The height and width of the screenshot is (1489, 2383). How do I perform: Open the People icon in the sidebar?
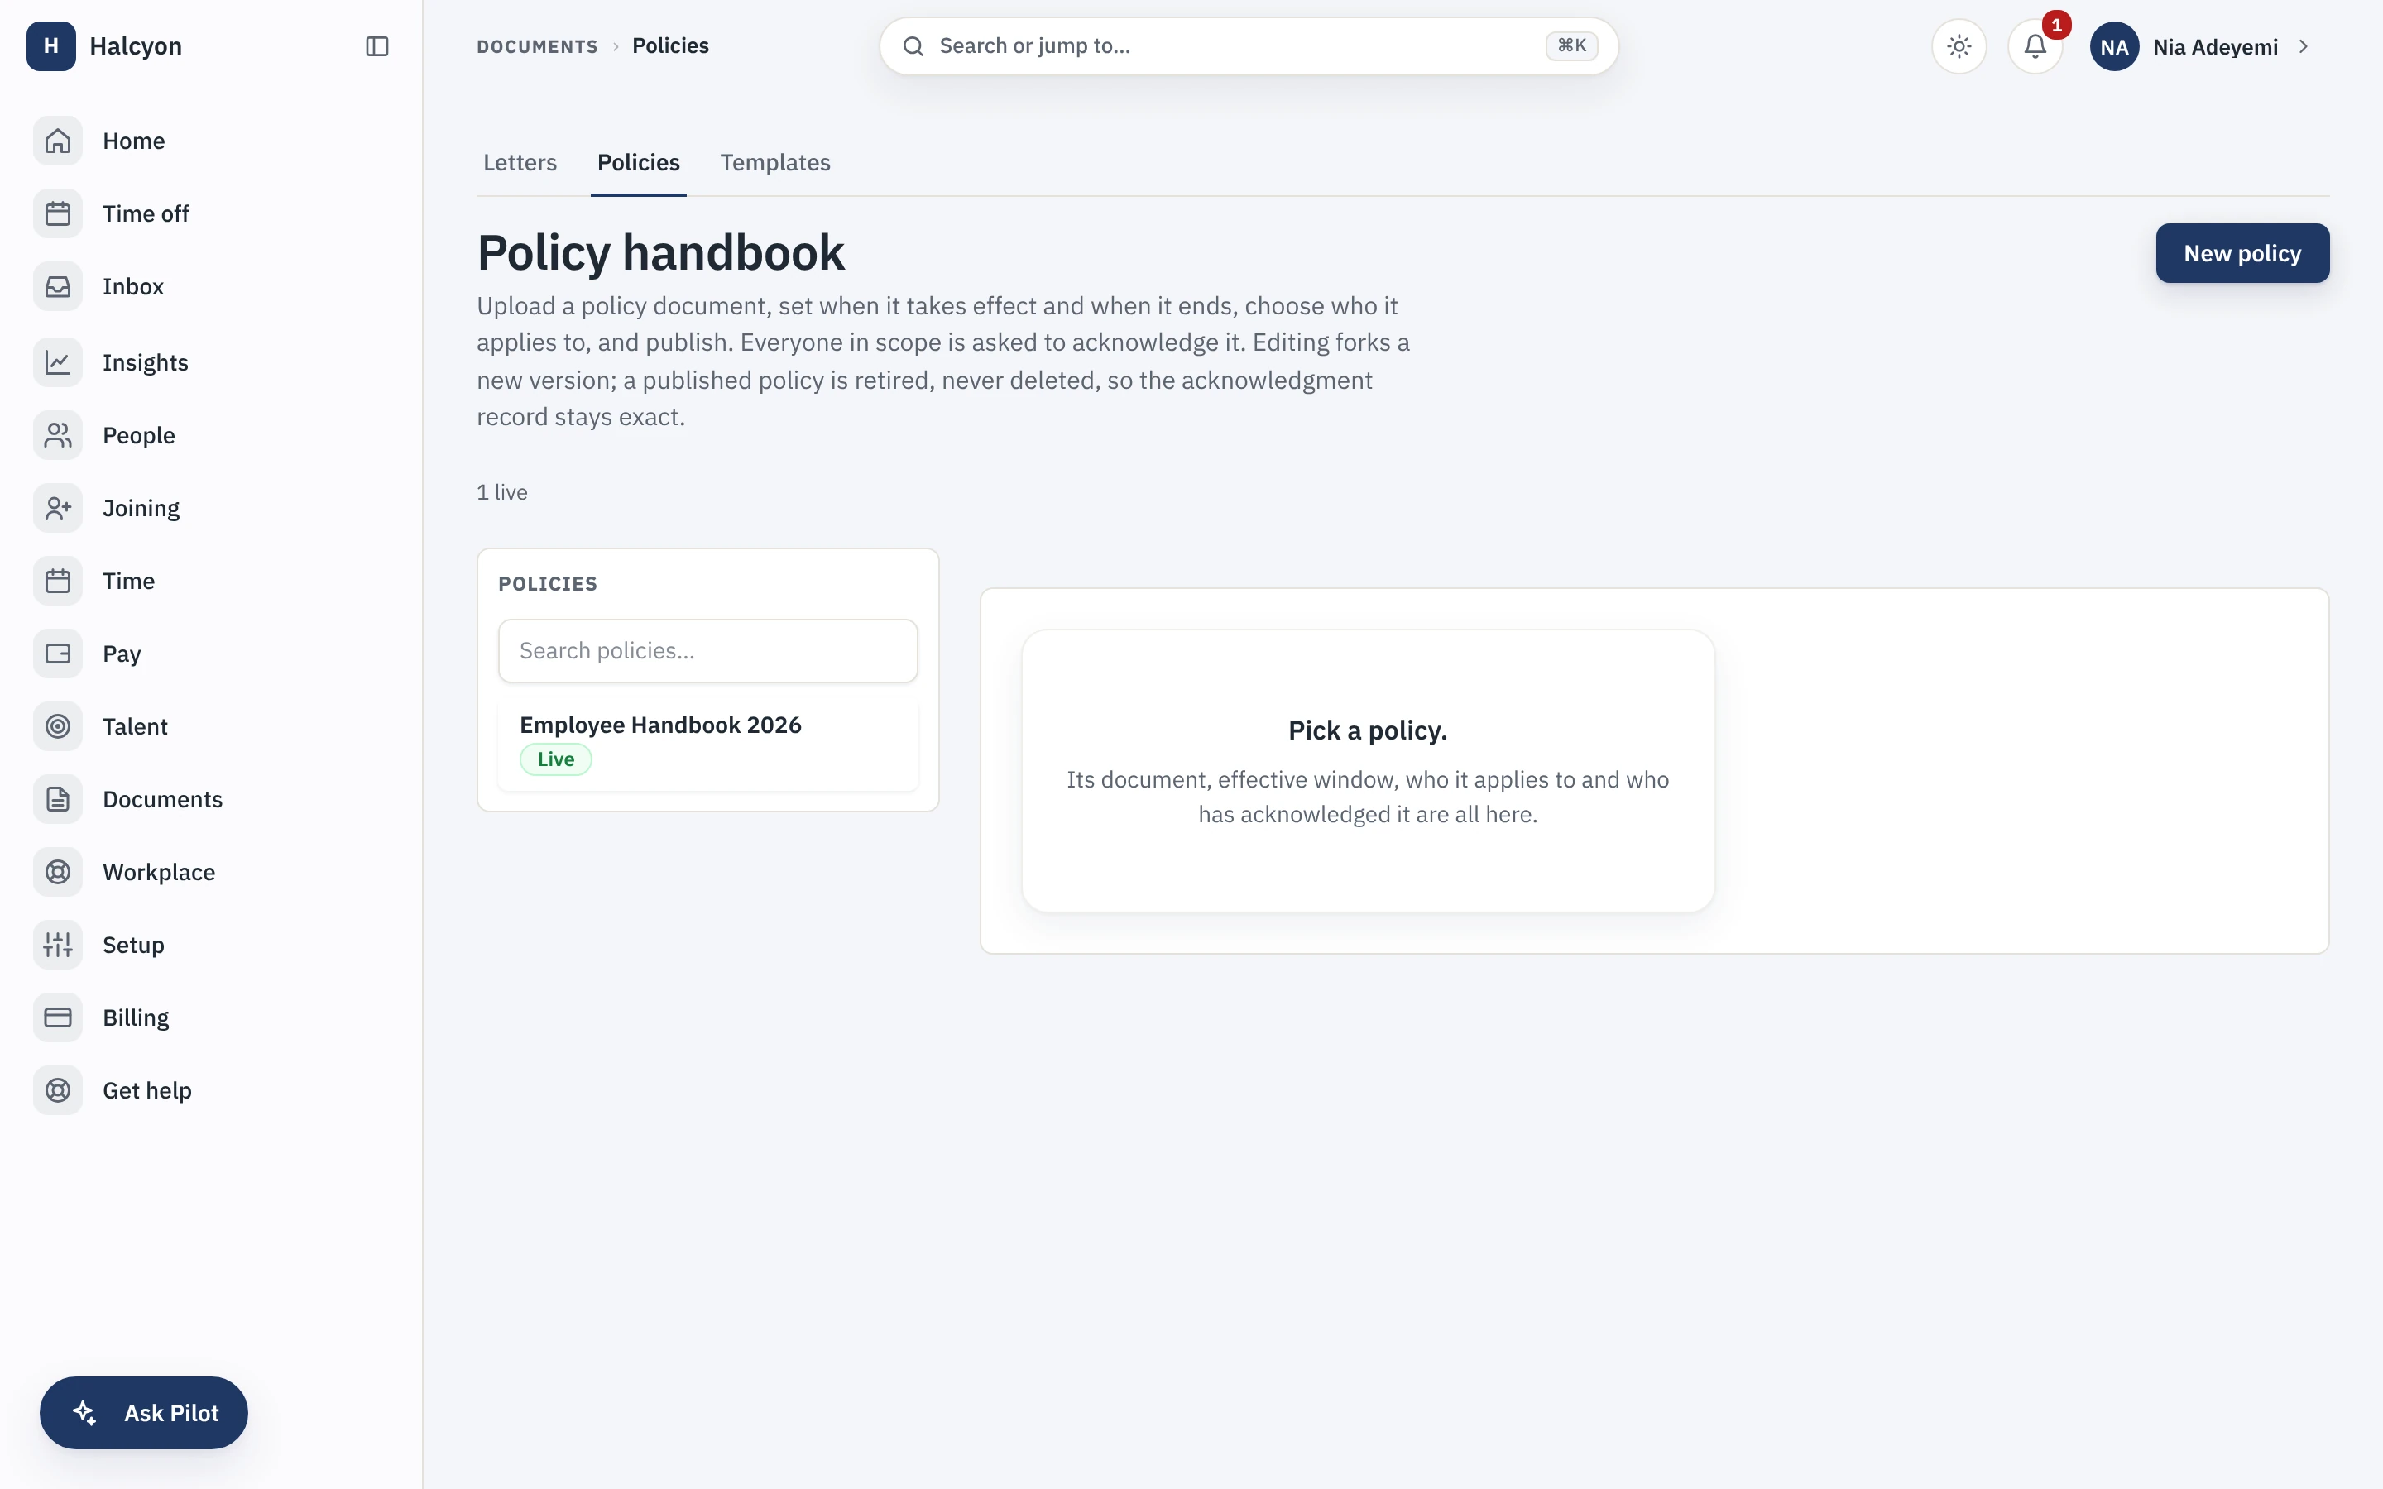coord(58,435)
